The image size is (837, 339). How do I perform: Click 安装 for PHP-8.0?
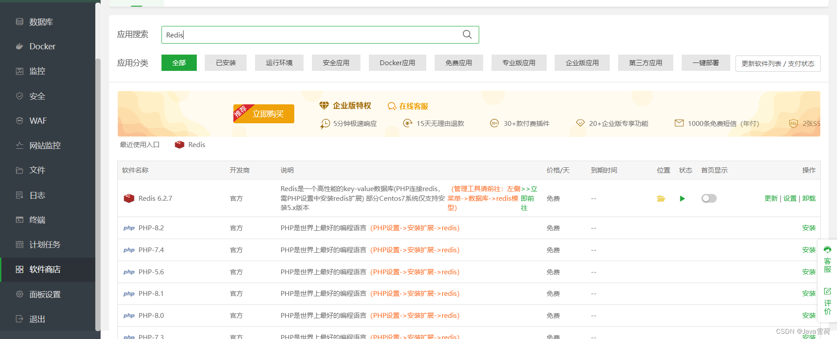[x=809, y=316]
